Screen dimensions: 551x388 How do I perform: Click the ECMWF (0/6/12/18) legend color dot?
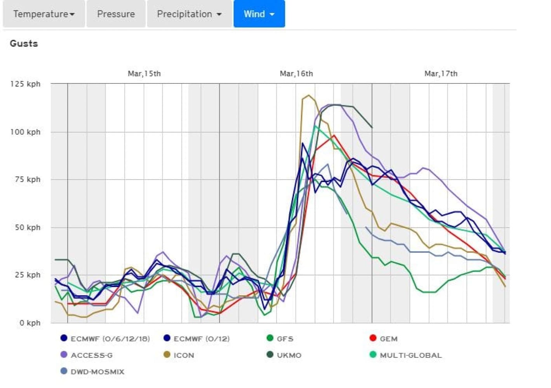tap(63, 338)
